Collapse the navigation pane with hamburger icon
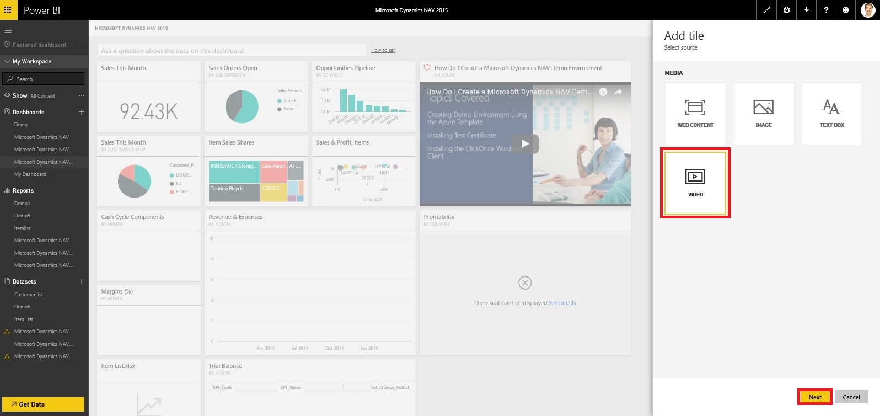The height and width of the screenshot is (416, 880). [8, 30]
